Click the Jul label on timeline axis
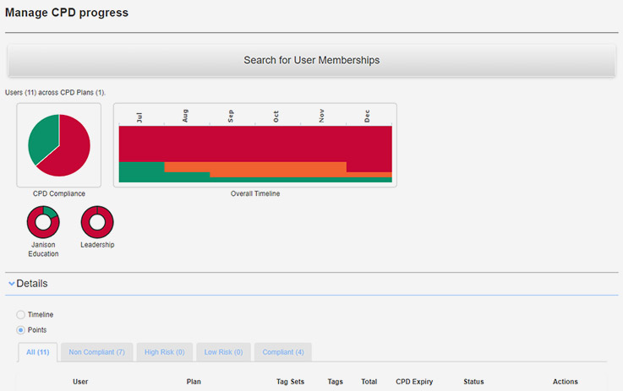The width and height of the screenshot is (623, 391). (139, 117)
